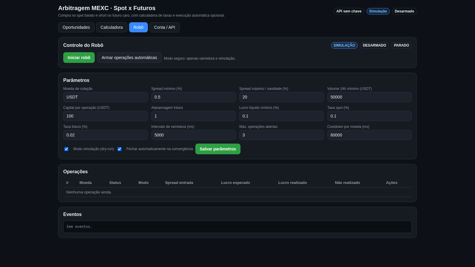
Task: Click the 'Nenhuma operação ainda.' row
Action: coord(237,192)
